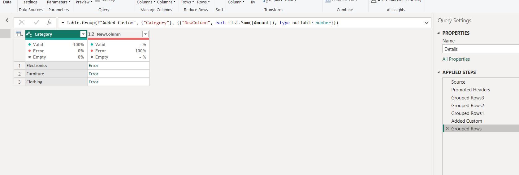Select row number 1 in the grid
Screen dimensions: 519x175
click(19, 65)
